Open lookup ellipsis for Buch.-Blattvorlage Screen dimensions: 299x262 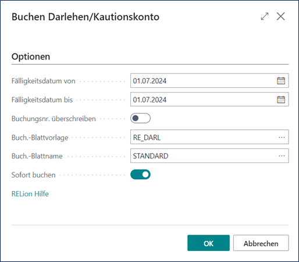coord(282,137)
